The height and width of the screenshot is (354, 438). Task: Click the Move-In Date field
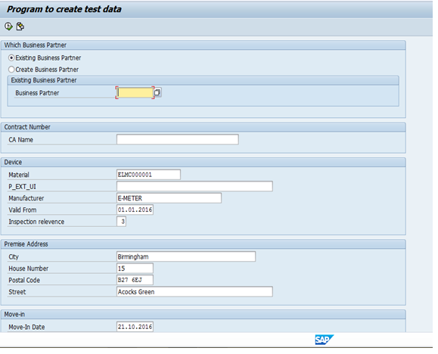tap(135, 327)
